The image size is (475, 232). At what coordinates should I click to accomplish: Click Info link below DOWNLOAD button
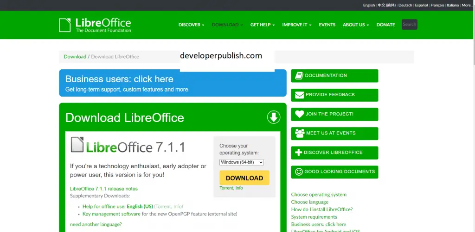tap(239, 188)
